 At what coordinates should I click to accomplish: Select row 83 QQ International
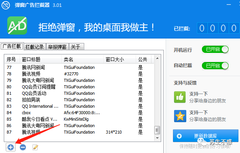[x=79, y=106]
